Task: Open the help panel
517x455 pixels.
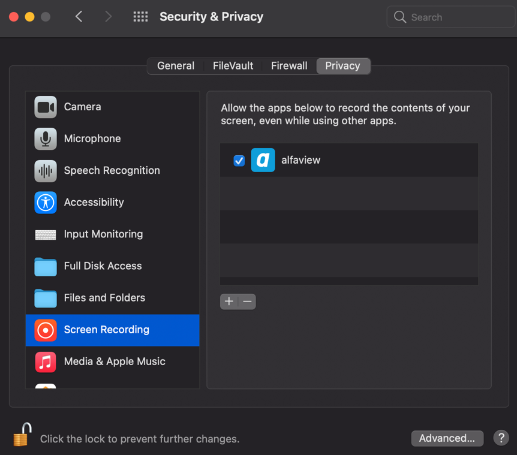Action: 501,438
